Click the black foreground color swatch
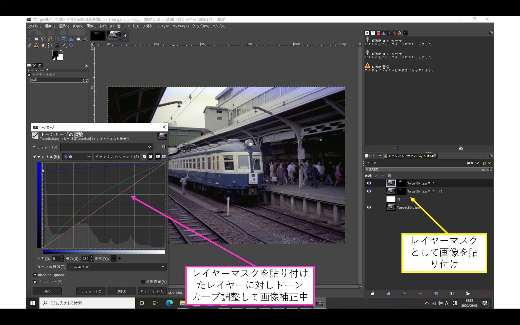 point(55,53)
